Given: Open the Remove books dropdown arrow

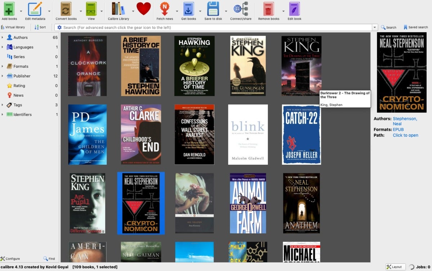Looking at the screenshot, I should click(x=283, y=11).
